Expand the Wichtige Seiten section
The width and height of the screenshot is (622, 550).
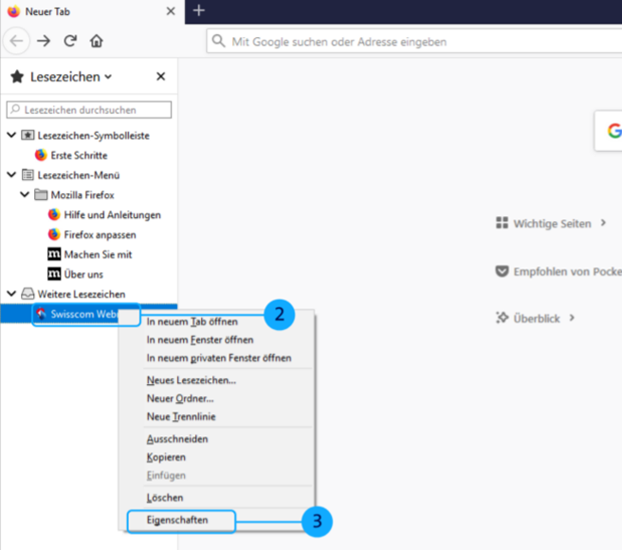[x=551, y=224]
